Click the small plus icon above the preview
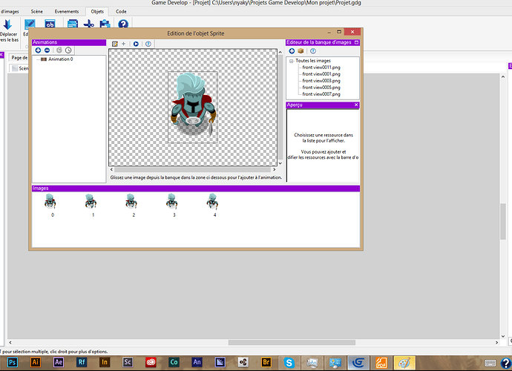Viewport: 512px width, 371px height. 123,44
